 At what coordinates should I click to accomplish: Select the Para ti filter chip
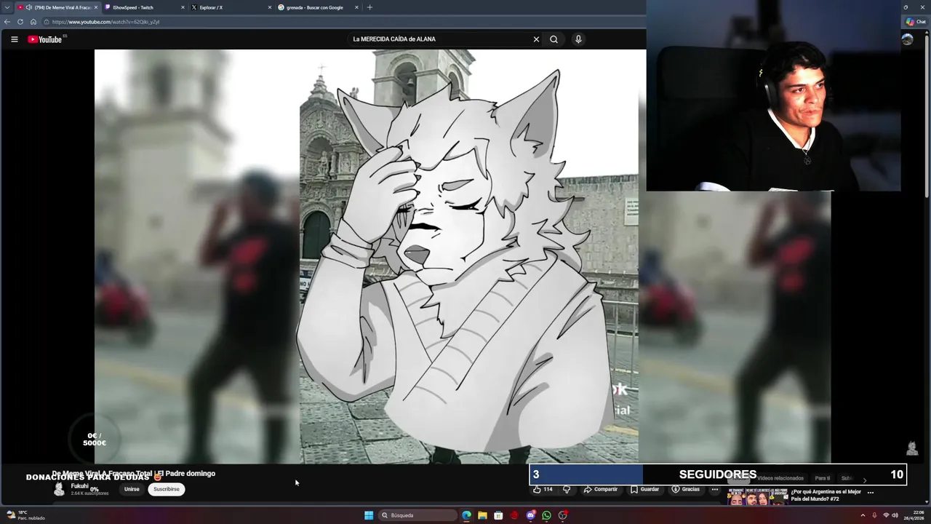[823, 478]
